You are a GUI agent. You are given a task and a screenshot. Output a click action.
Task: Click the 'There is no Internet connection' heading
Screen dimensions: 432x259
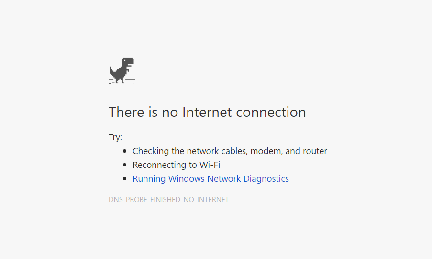tap(207, 112)
